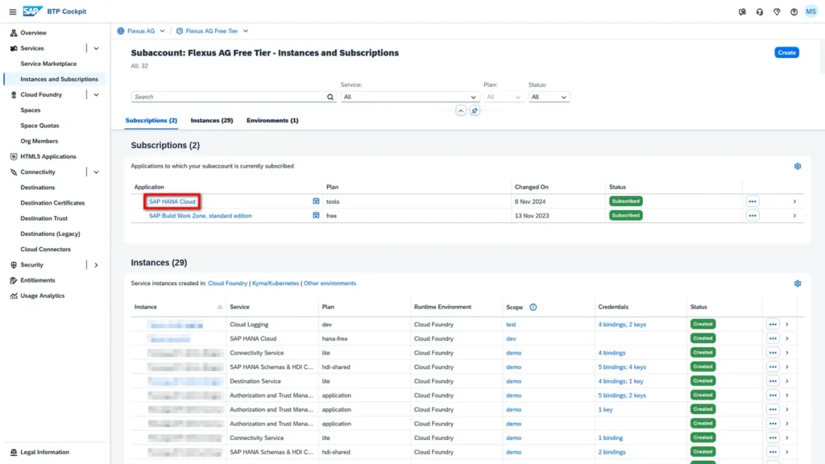Pin the filter header bar
Viewport: 825px width, 464px height.
pyautogui.click(x=475, y=110)
